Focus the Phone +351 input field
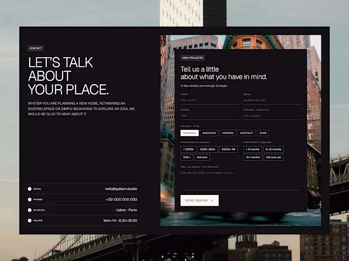Viewport: 349px width, 261px height. click(x=209, y=116)
